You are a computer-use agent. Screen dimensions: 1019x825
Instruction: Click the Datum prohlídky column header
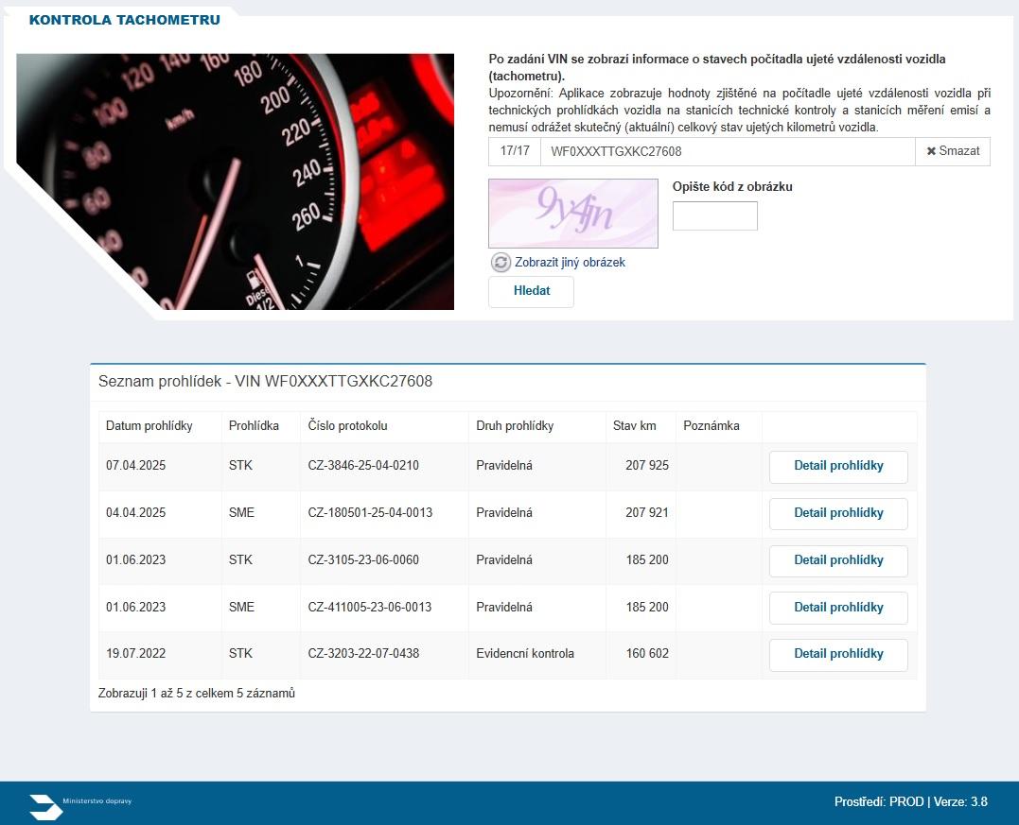[x=149, y=426]
